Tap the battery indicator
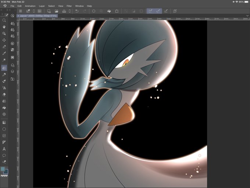This screenshot has height=188, width=250. click(247, 2)
